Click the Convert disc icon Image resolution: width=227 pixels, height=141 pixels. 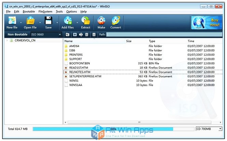click(116, 20)
